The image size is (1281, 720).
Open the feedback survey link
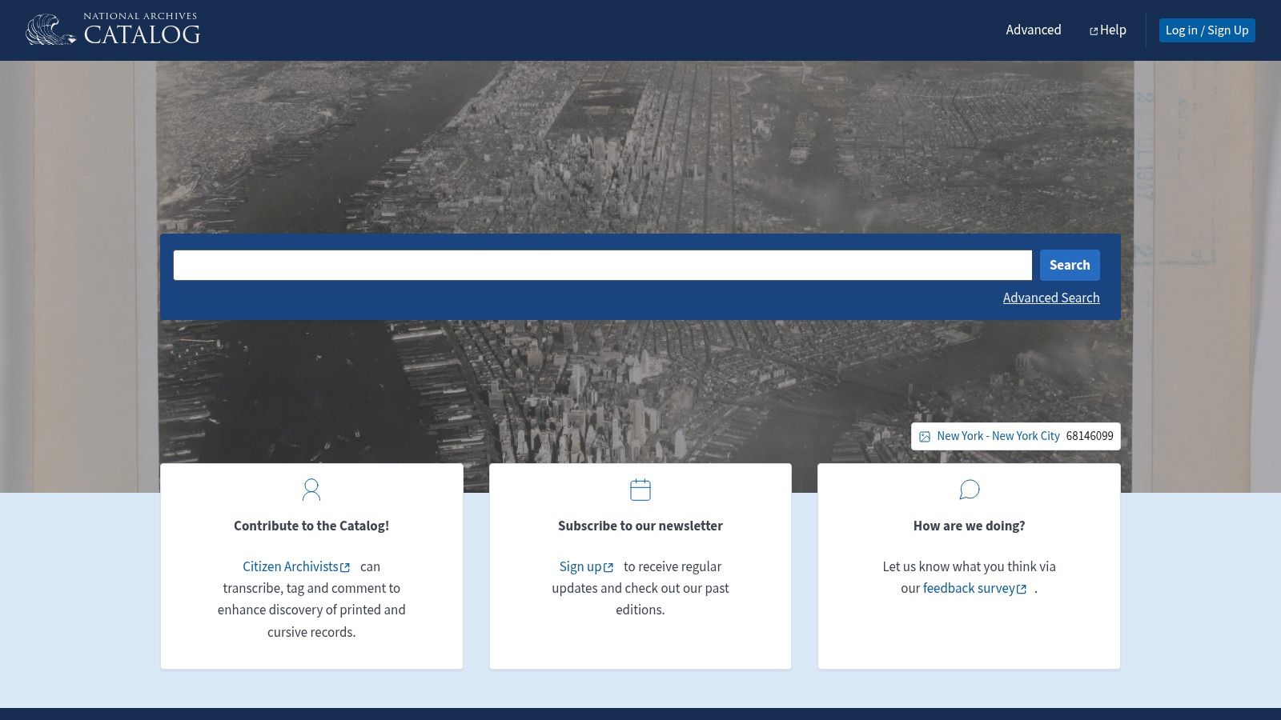click(968, 588)
